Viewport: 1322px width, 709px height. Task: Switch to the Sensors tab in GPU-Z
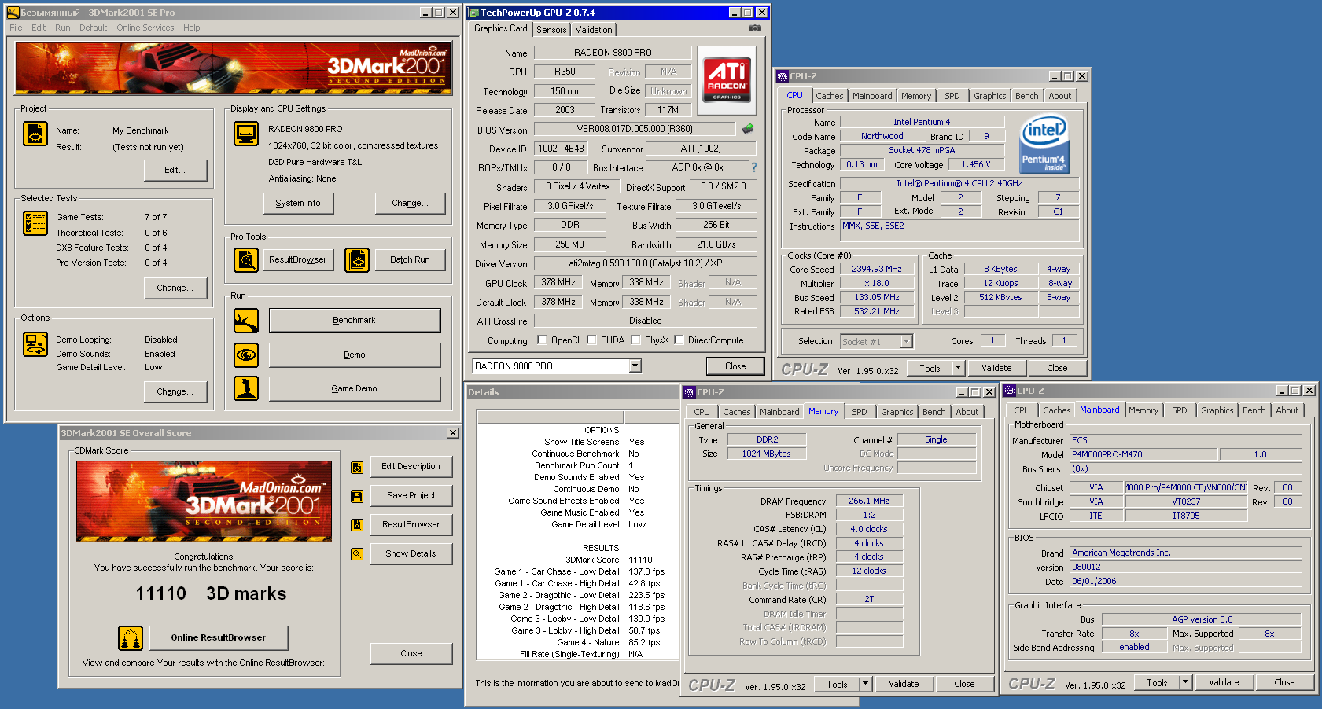click(551, 30)
